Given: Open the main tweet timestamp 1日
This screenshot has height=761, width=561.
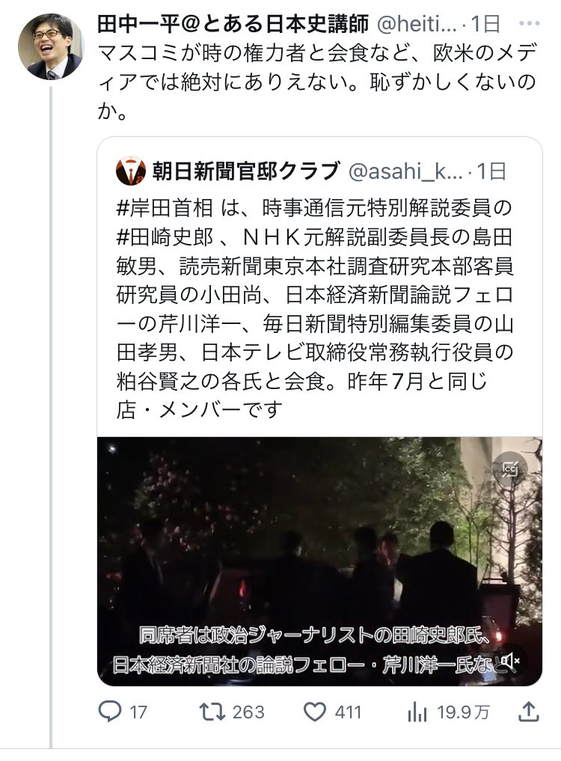Looking at the screenshot, I should click(x=485, y=23).
